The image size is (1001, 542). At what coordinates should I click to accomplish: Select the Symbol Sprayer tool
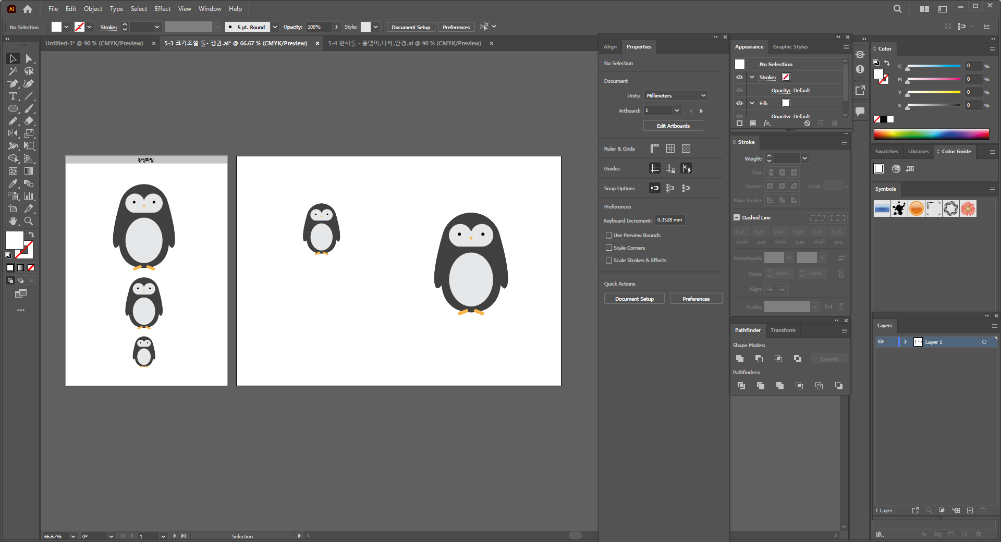coord(13,196)
